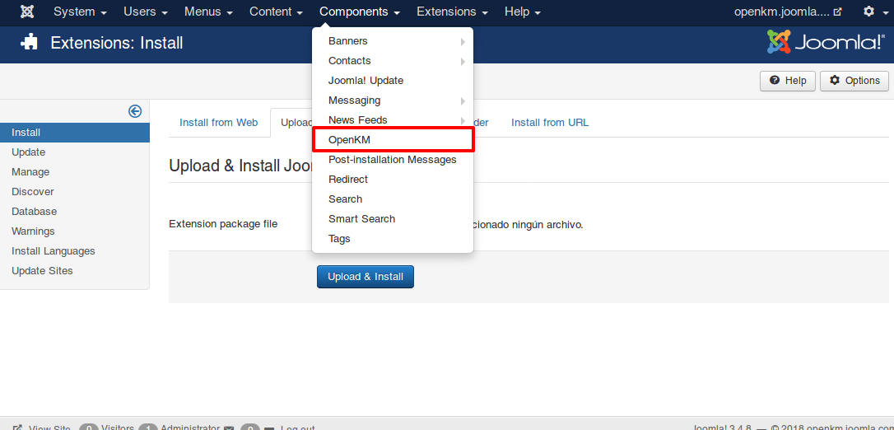The width and height of the screenshot is (894, 430).
Task: Open the Options toolbar button
Action: click(x=854, y=81)
